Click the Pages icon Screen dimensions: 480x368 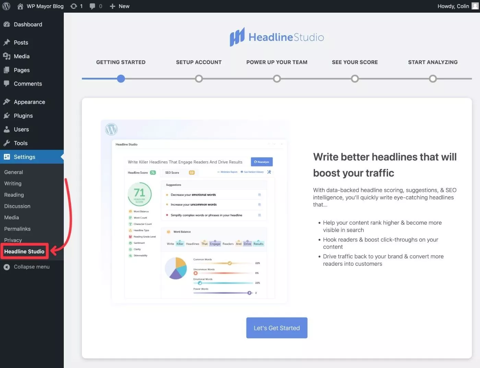pyautogui.click(x=7, y=70)
